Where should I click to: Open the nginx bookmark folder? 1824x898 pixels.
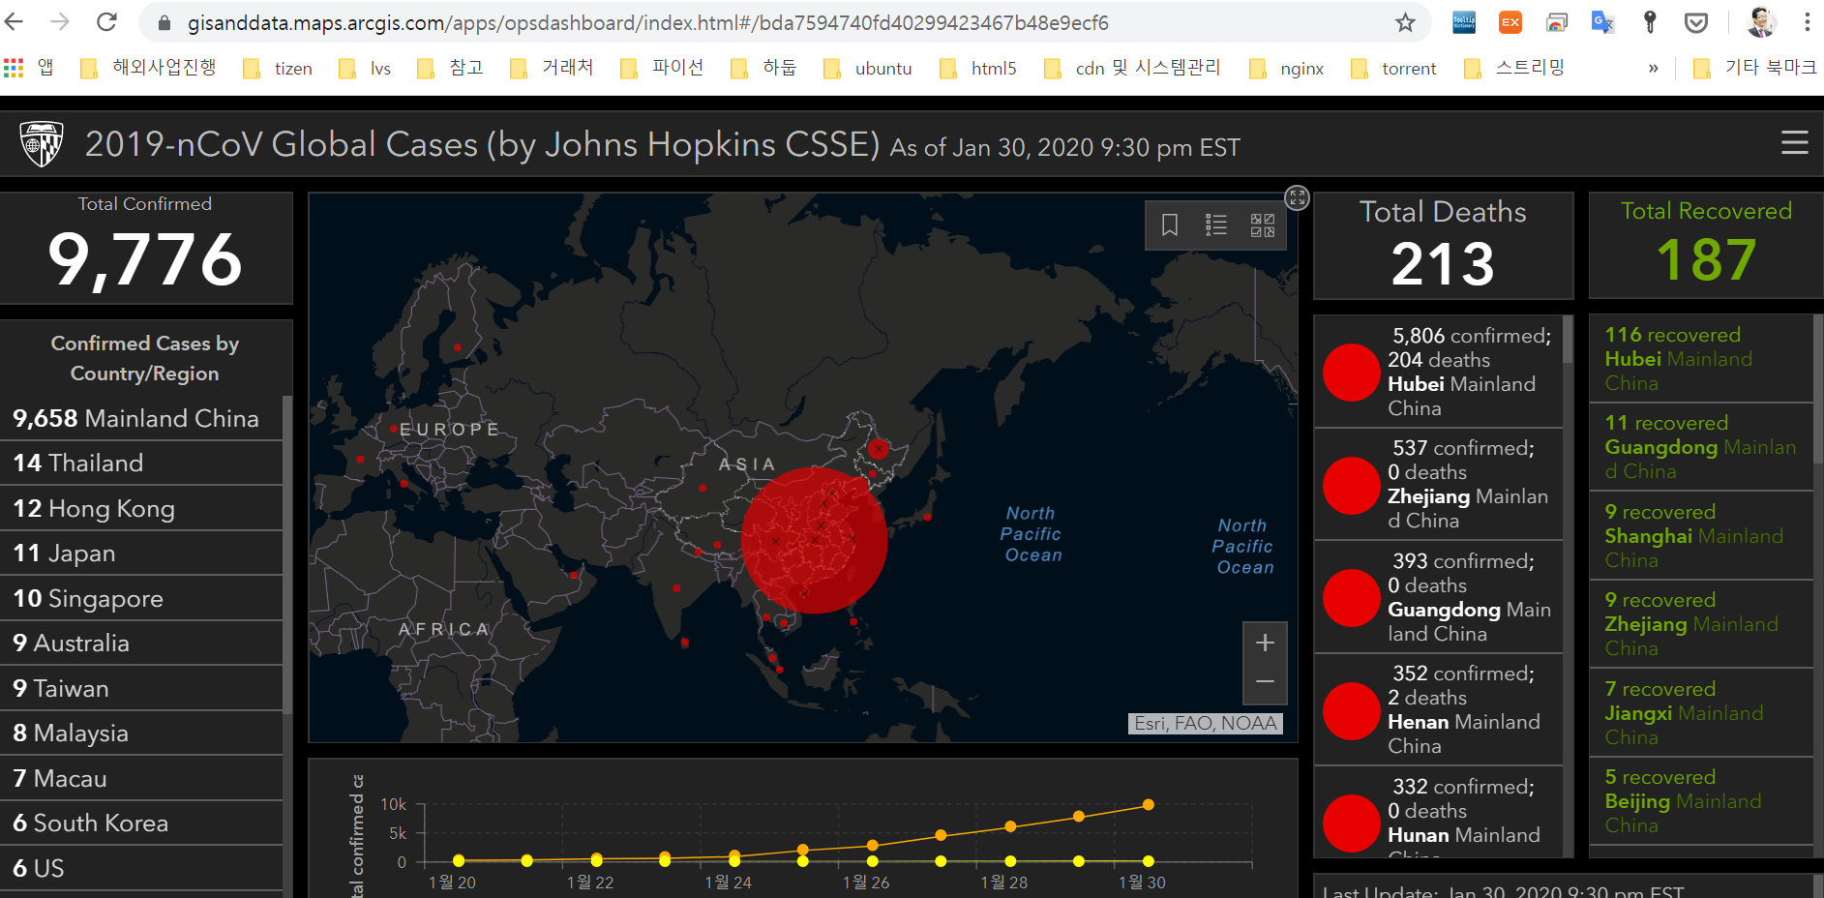point(1286,68)
